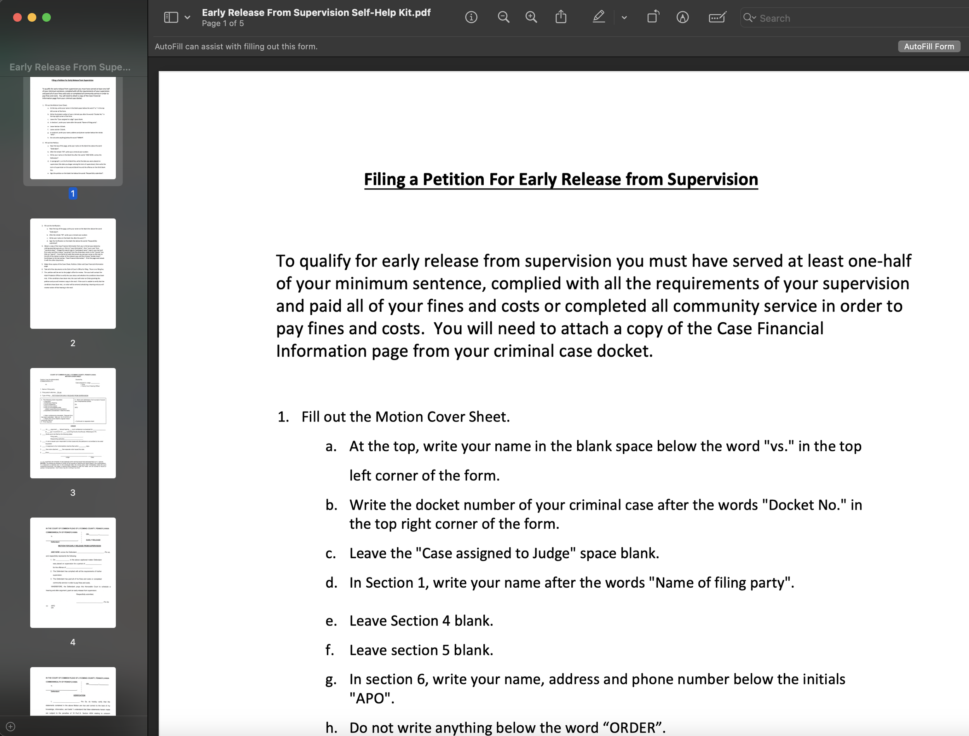The width and height of the screenshot is (969, 736).
Task: Select the Markup highlight pen tool
Action: [x=599, y=17]
